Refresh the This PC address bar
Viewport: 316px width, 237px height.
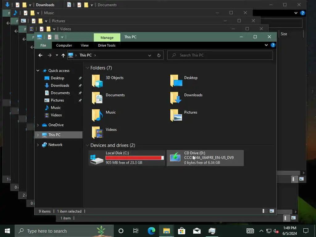(159, 55)
